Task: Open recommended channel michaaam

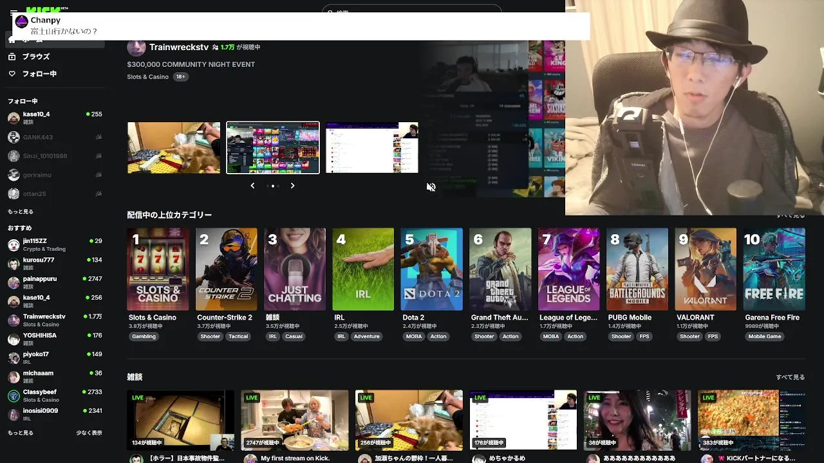Action: click(x=55, y=376)
